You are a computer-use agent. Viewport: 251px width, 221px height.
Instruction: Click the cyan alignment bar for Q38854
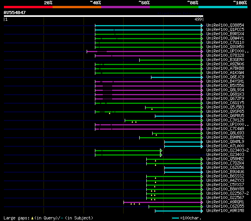point(148,25)
